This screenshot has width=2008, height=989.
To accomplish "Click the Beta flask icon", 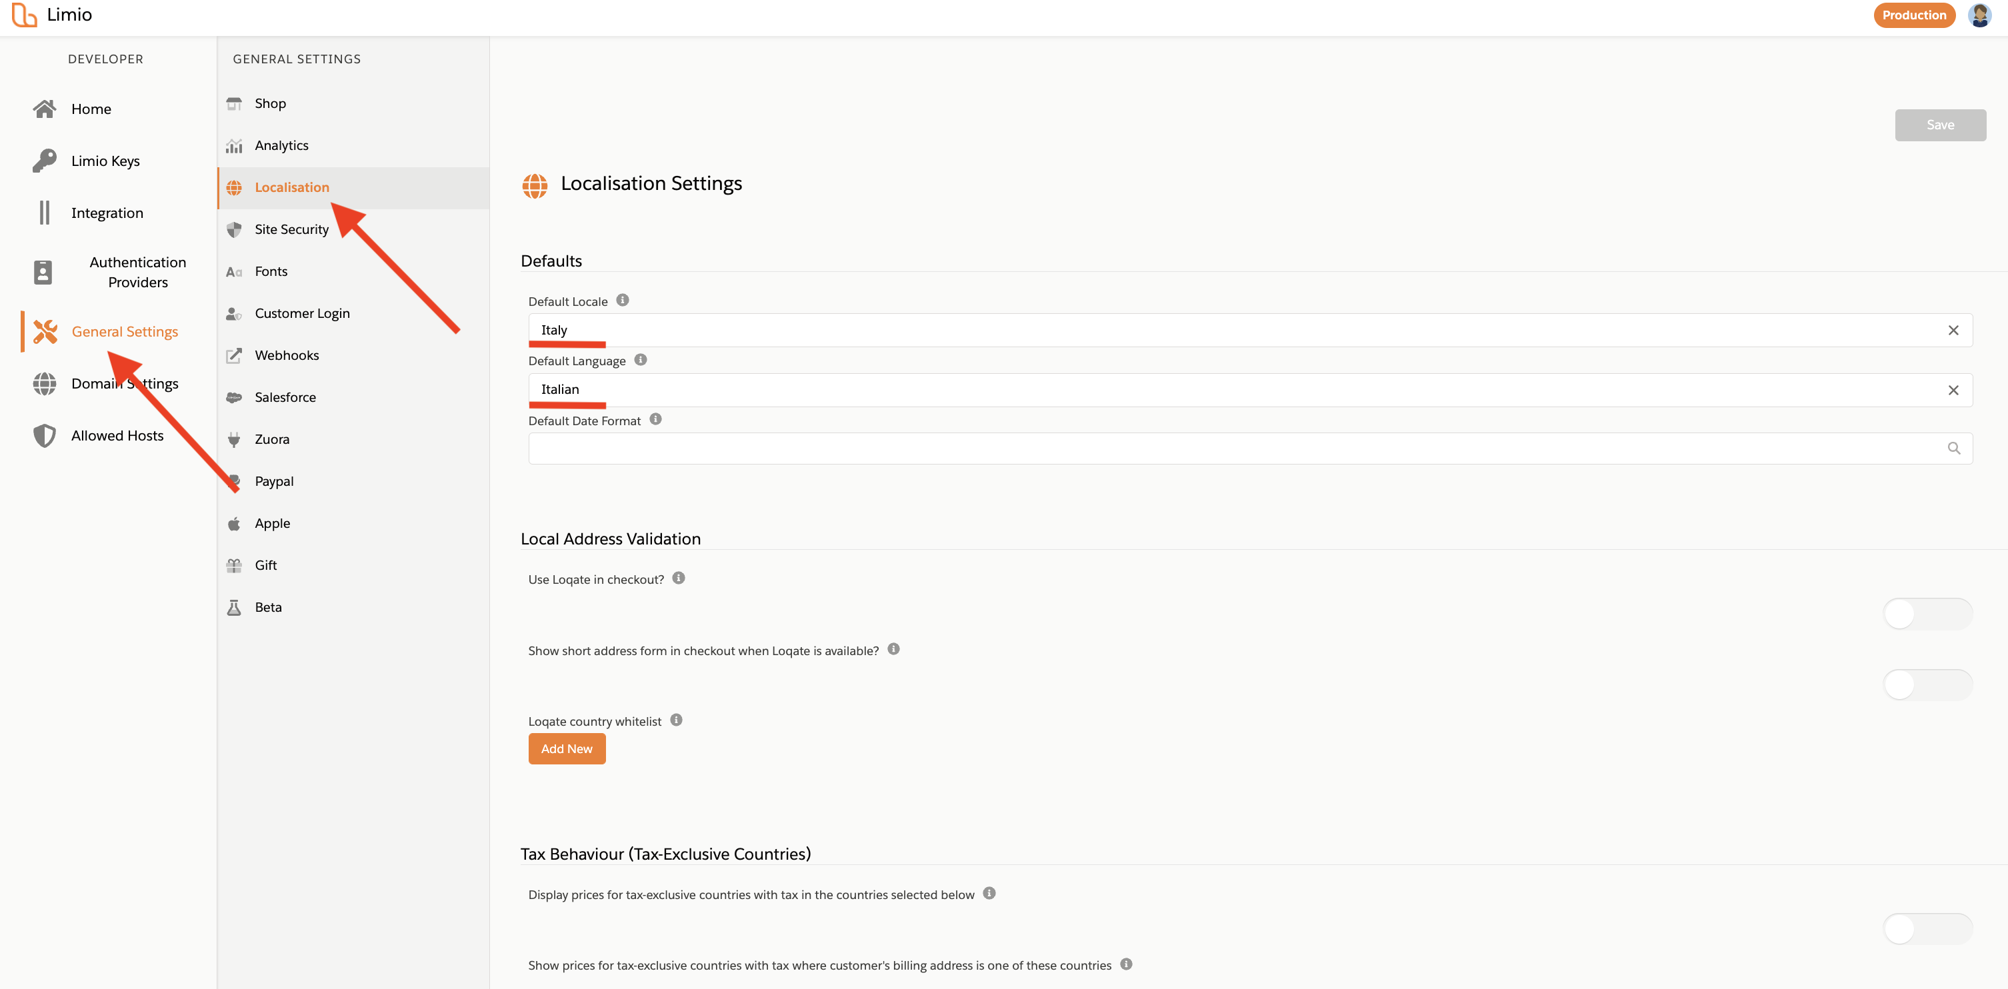I will coord(234,608).
